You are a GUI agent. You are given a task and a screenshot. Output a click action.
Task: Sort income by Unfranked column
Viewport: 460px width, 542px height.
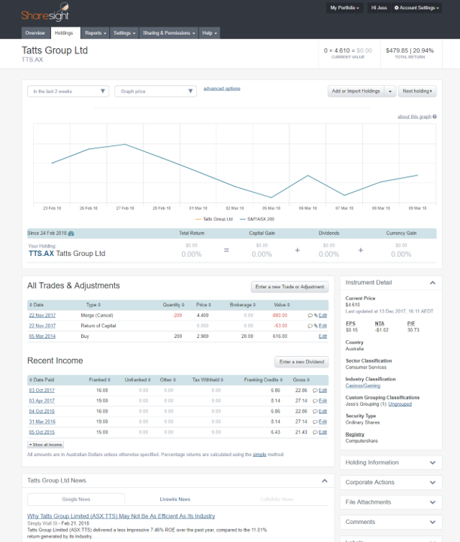[x=138, y=380]
